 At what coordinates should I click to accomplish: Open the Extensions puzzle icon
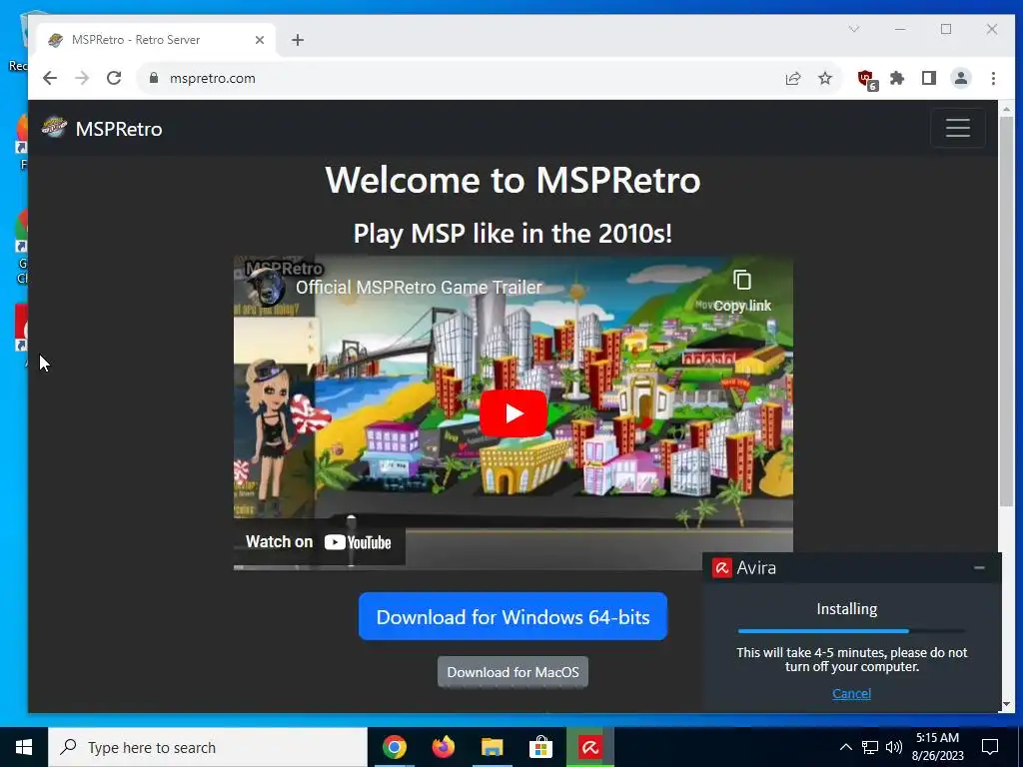(x=897, y=78)
